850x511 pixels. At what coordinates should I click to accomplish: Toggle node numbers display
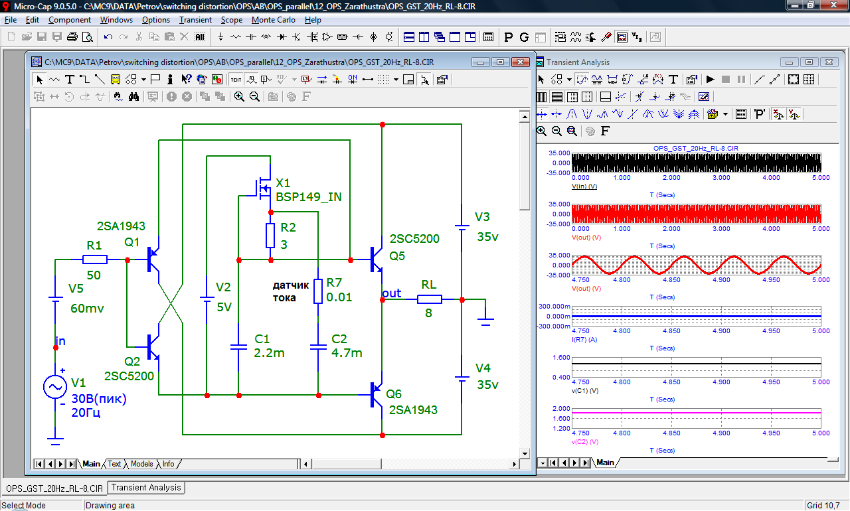[x=266, y=80]
